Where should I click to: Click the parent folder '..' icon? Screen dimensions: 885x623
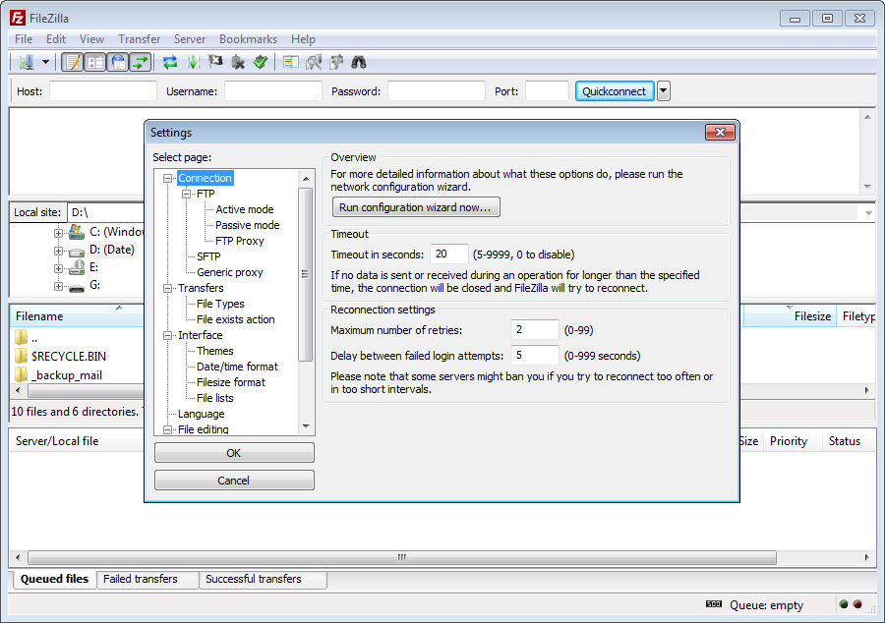[21, 337]
